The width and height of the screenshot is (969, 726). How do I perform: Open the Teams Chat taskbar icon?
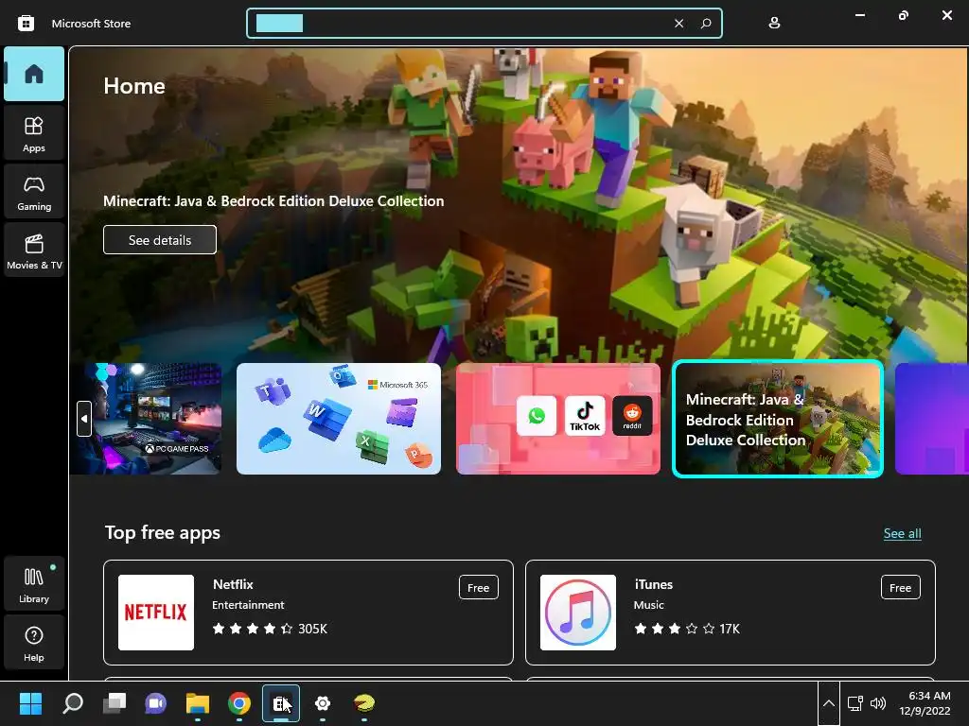156,703
